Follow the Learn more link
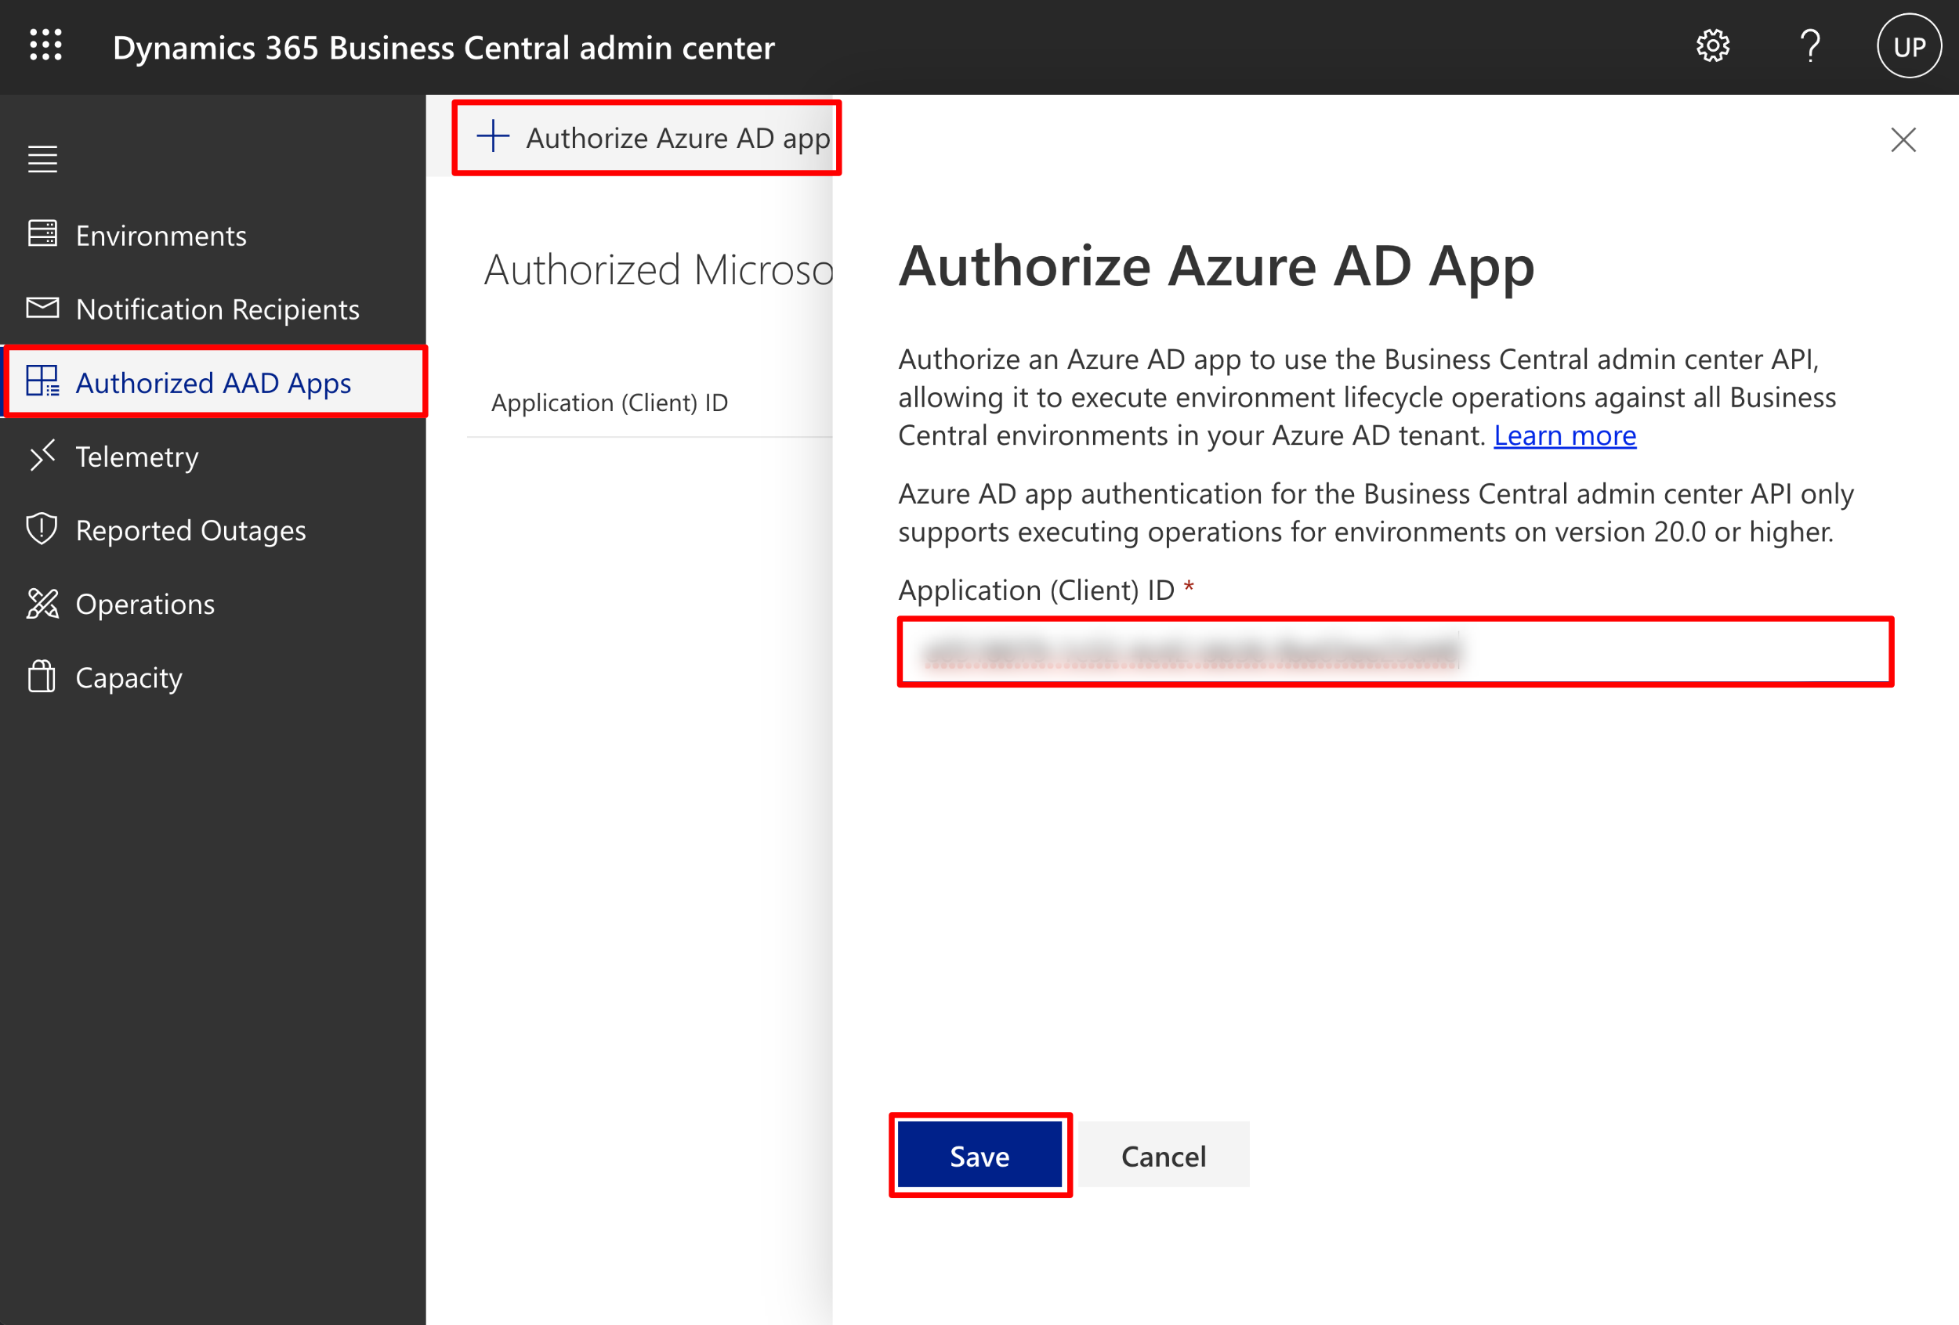The width and height of the screenshot is (1959, 1325). [1565, 435]
